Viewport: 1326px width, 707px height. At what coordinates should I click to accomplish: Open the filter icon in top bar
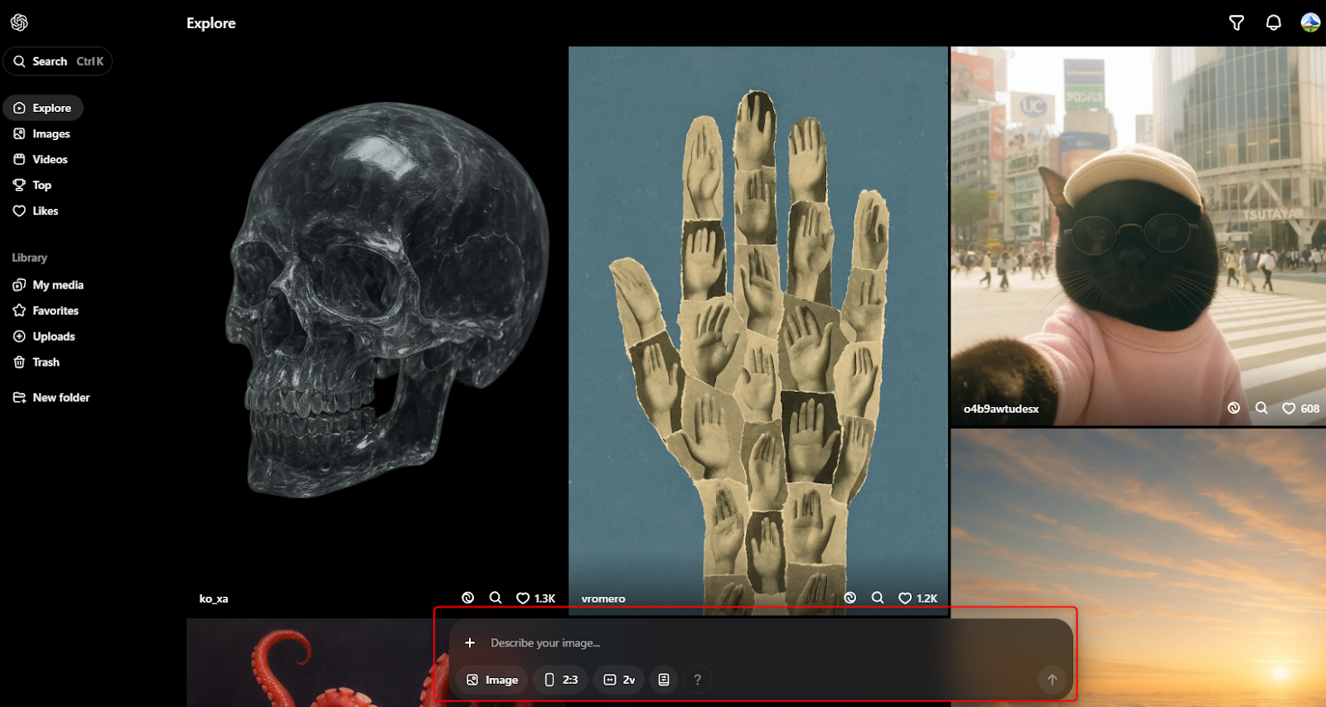pyautogui.click(x=1236, y=23)
